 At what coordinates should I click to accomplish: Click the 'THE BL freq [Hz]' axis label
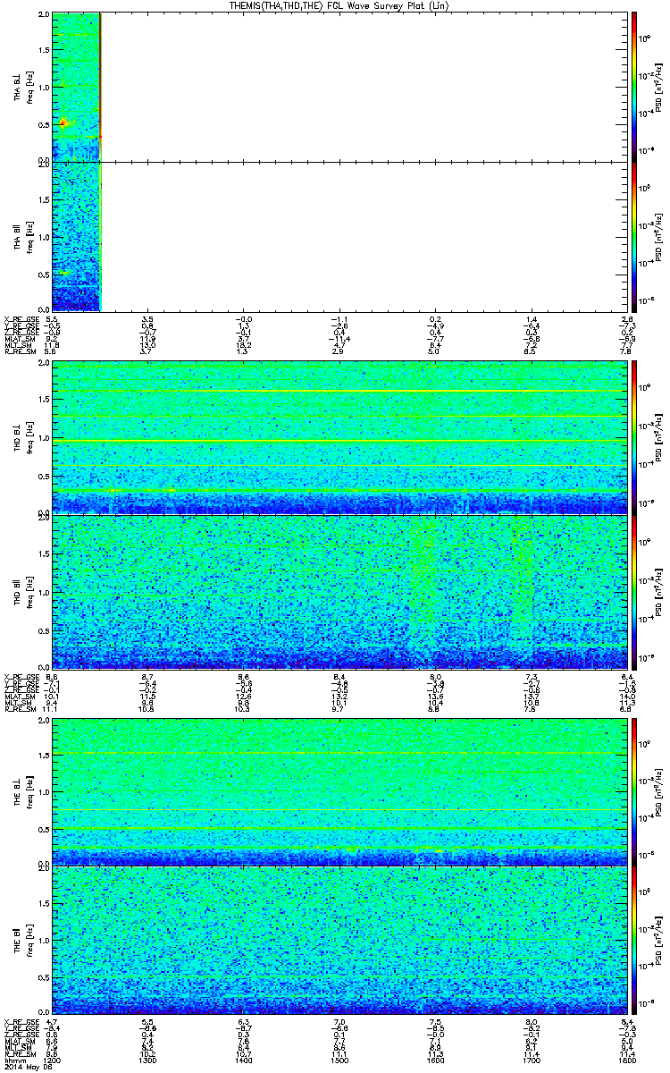point(23,791)
